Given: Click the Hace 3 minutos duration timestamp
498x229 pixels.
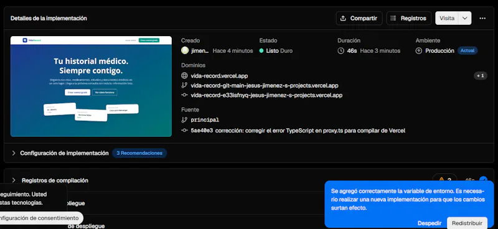Looking at the screenshot, I should (x=380, y=51).
